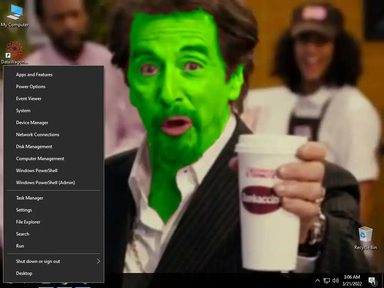Open Task Manager

pos(54,198)
